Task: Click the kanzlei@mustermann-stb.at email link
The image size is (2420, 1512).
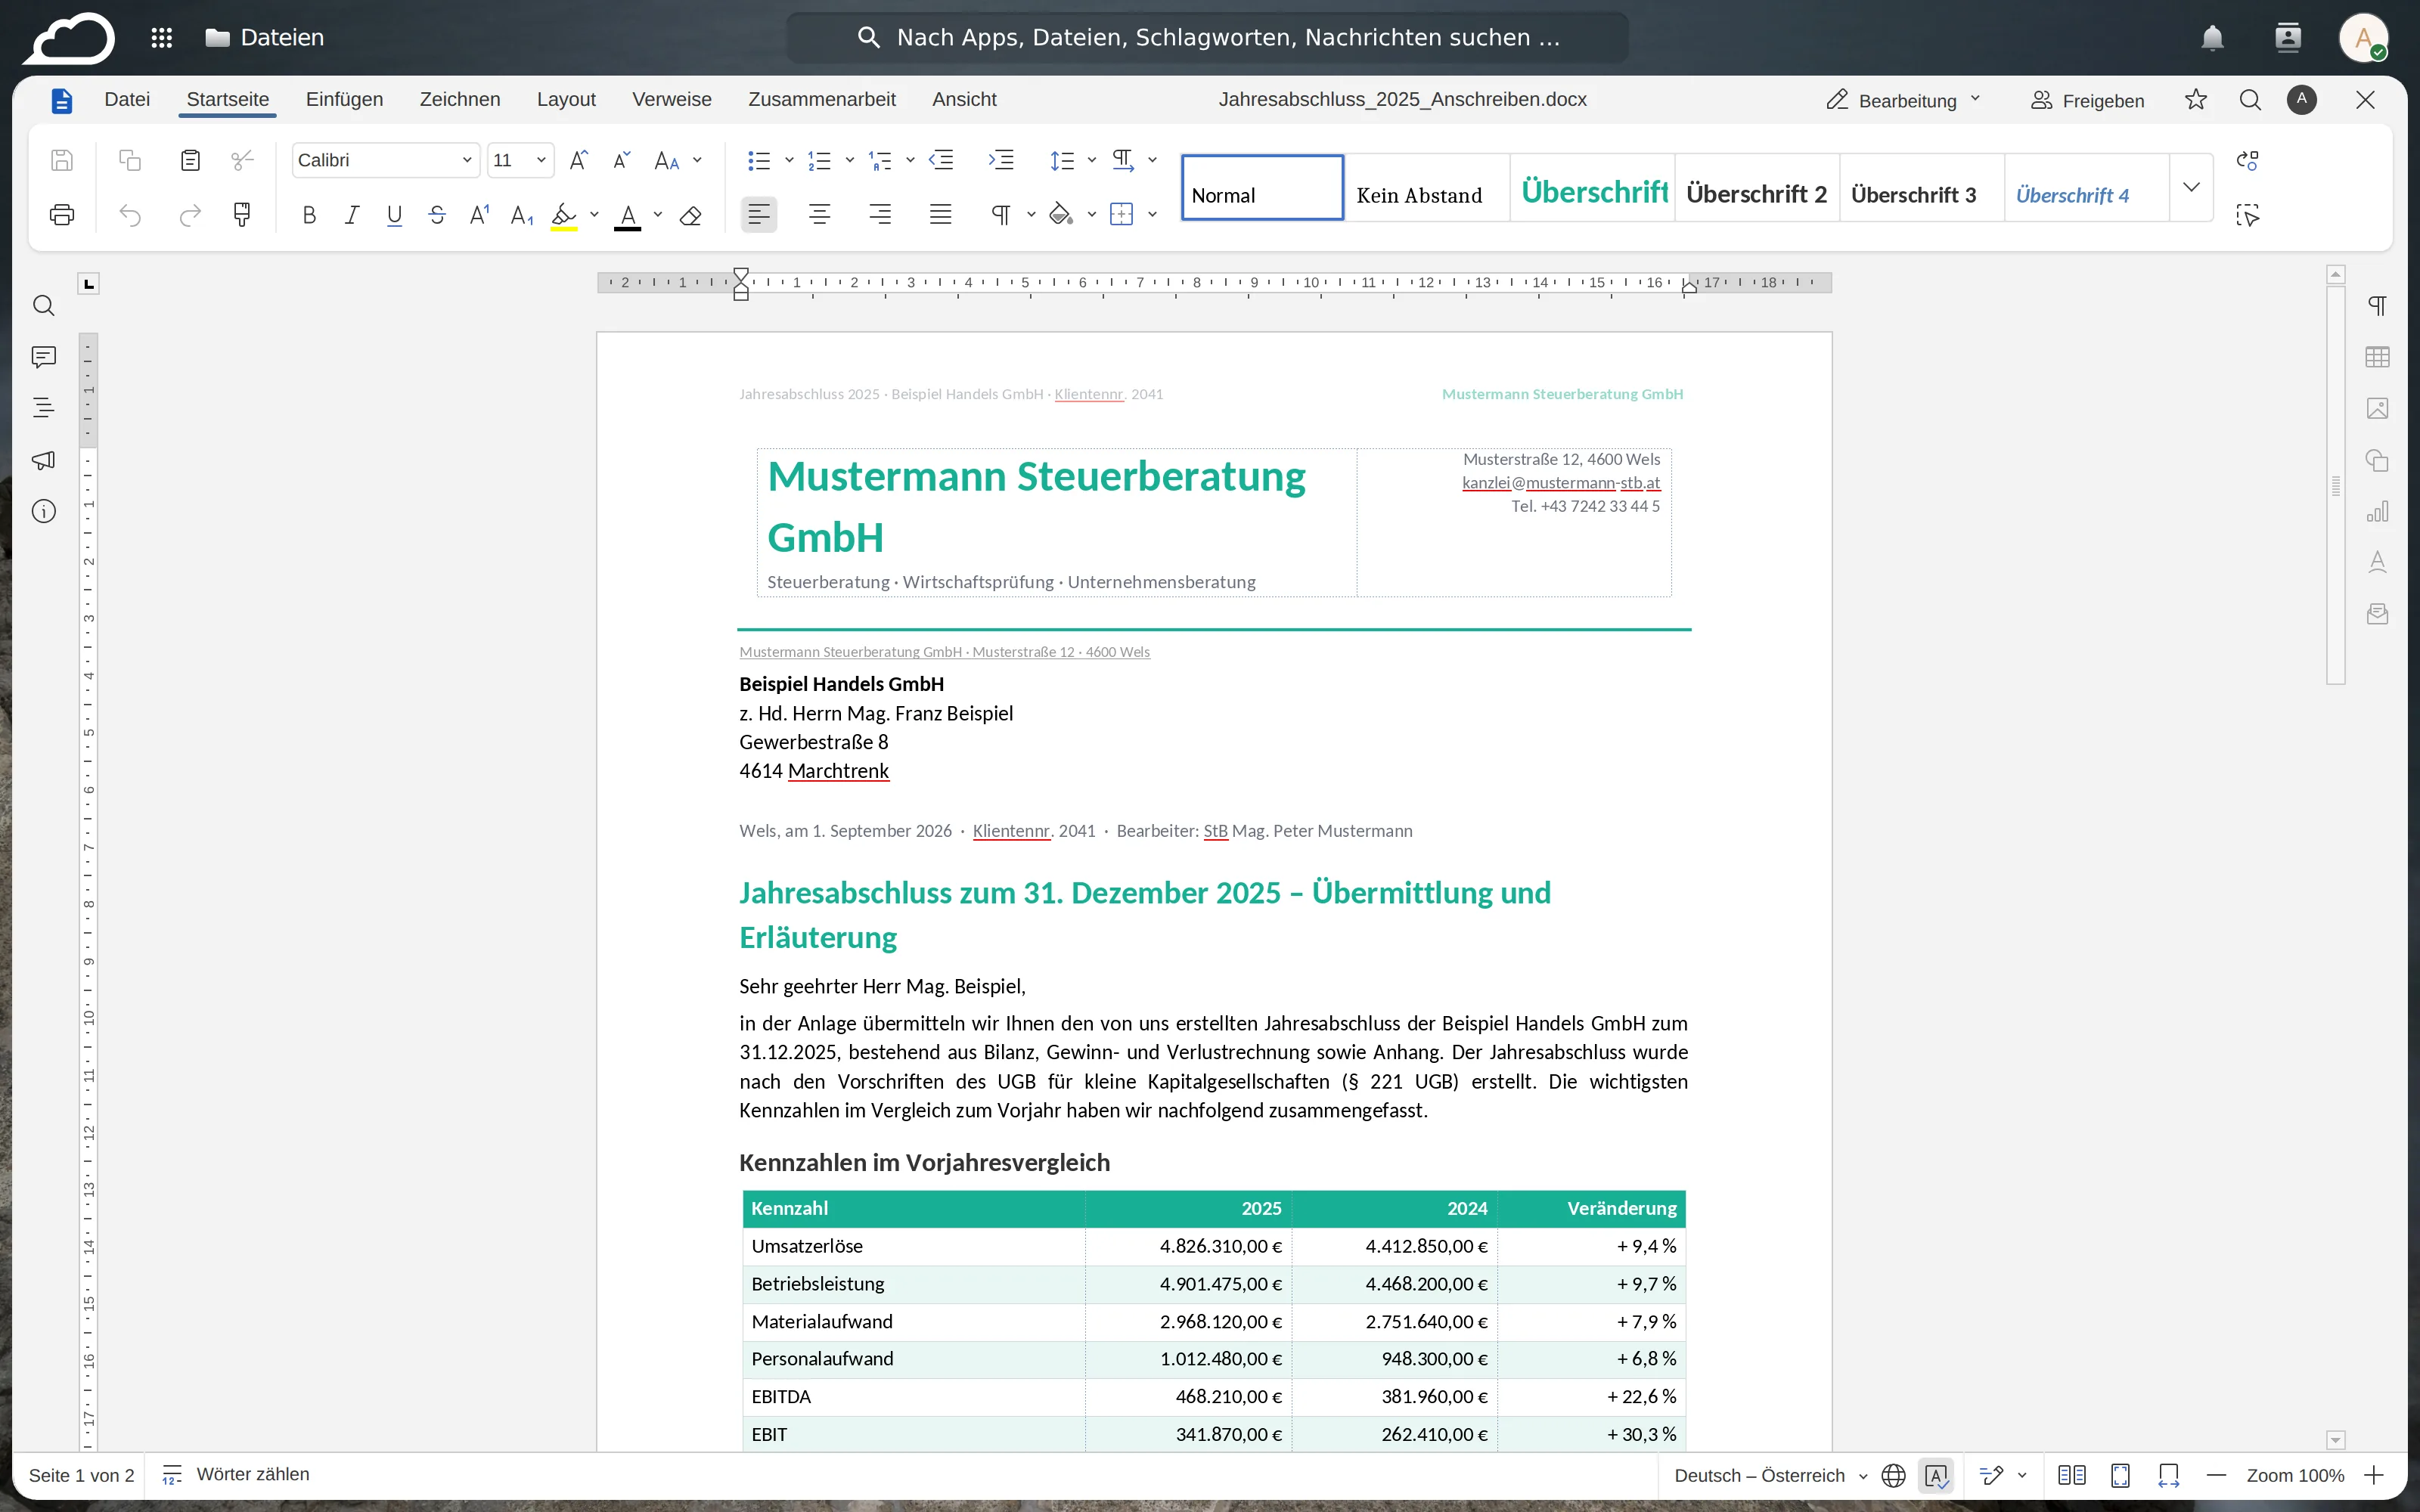Action: coord(1560,483)
